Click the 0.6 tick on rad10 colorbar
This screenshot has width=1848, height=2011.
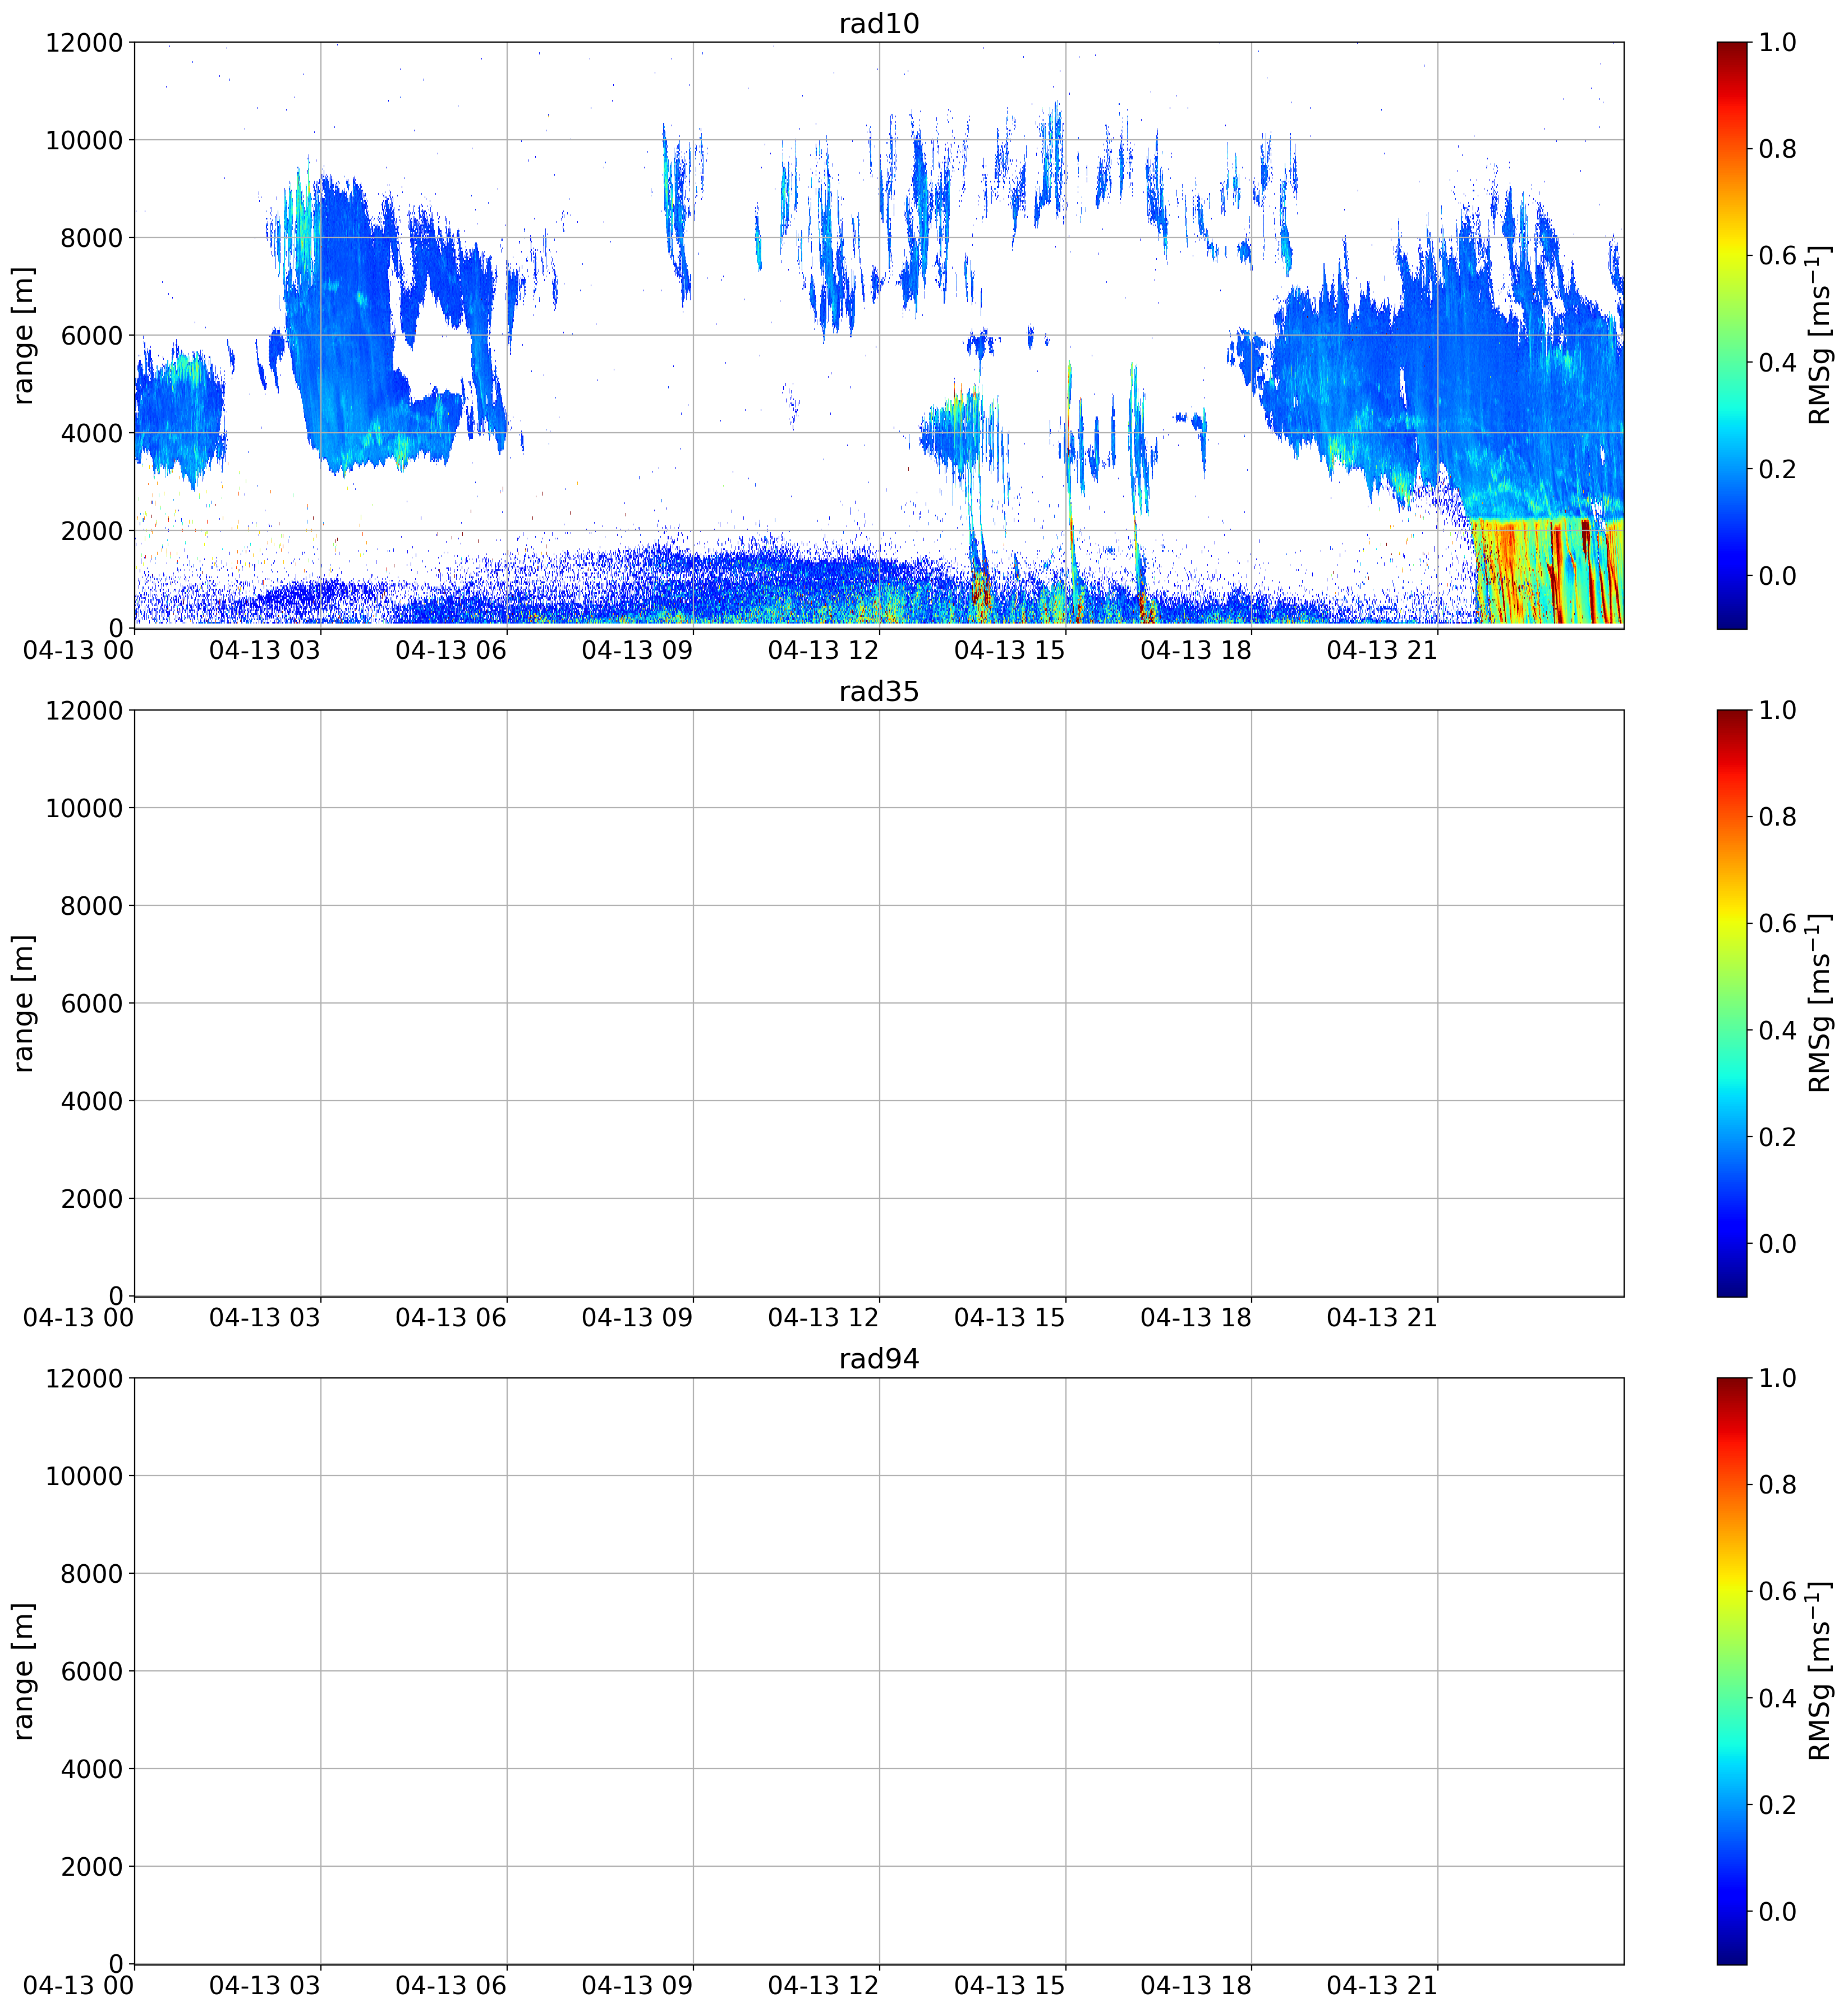click(1778, 256)
